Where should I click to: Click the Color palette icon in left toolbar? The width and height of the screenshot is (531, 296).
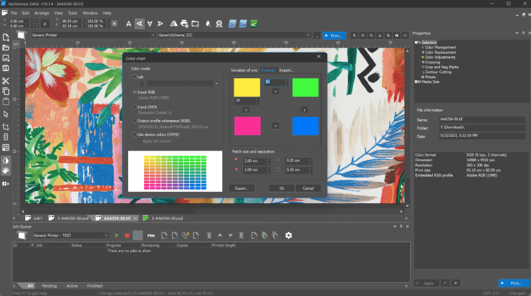pyautogui.click(x=5, y=171)
